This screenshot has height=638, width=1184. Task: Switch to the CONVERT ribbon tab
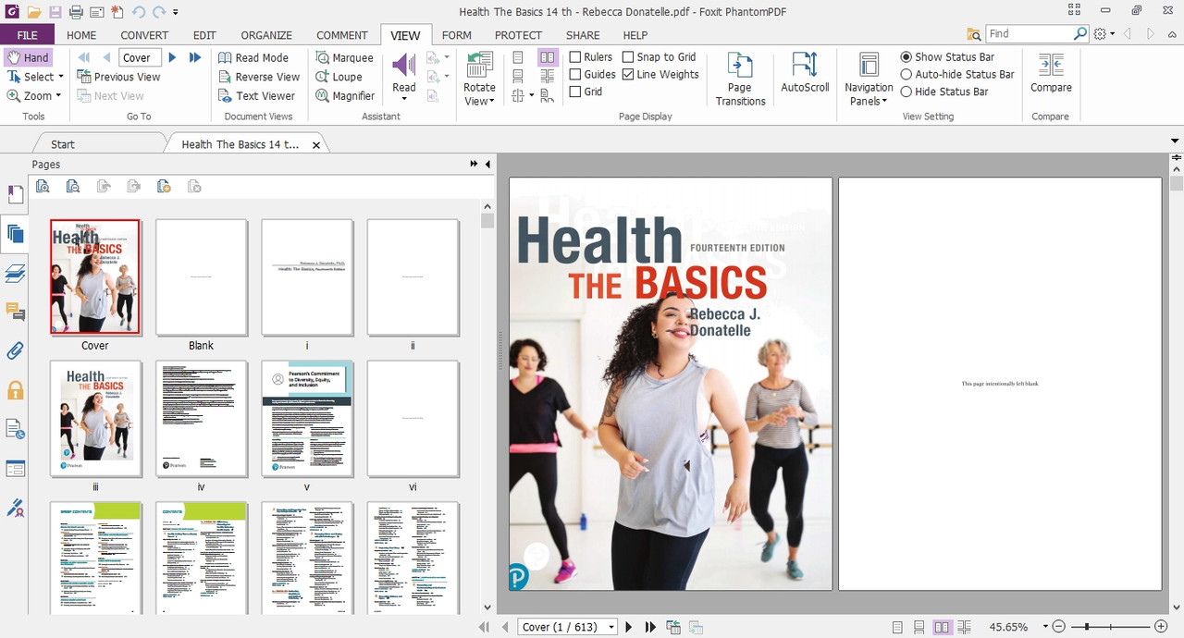tap(144, 35)
